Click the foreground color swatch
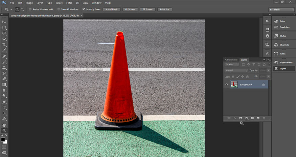The width and height of the screenshot is (296, 157). 3,139
